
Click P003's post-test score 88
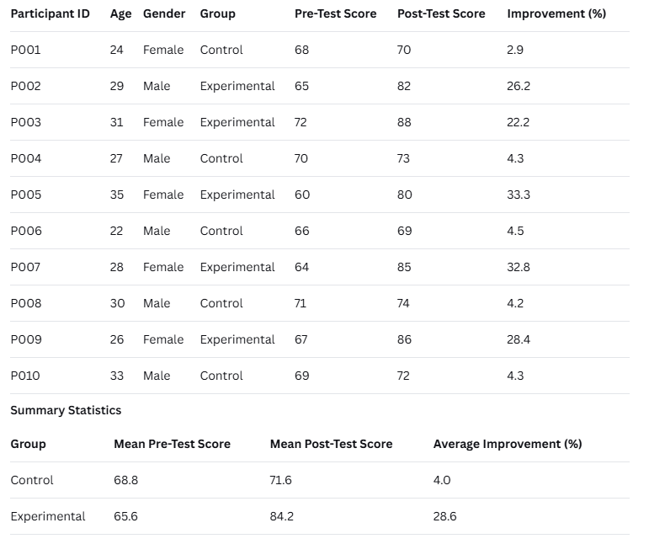coord(405,122)
